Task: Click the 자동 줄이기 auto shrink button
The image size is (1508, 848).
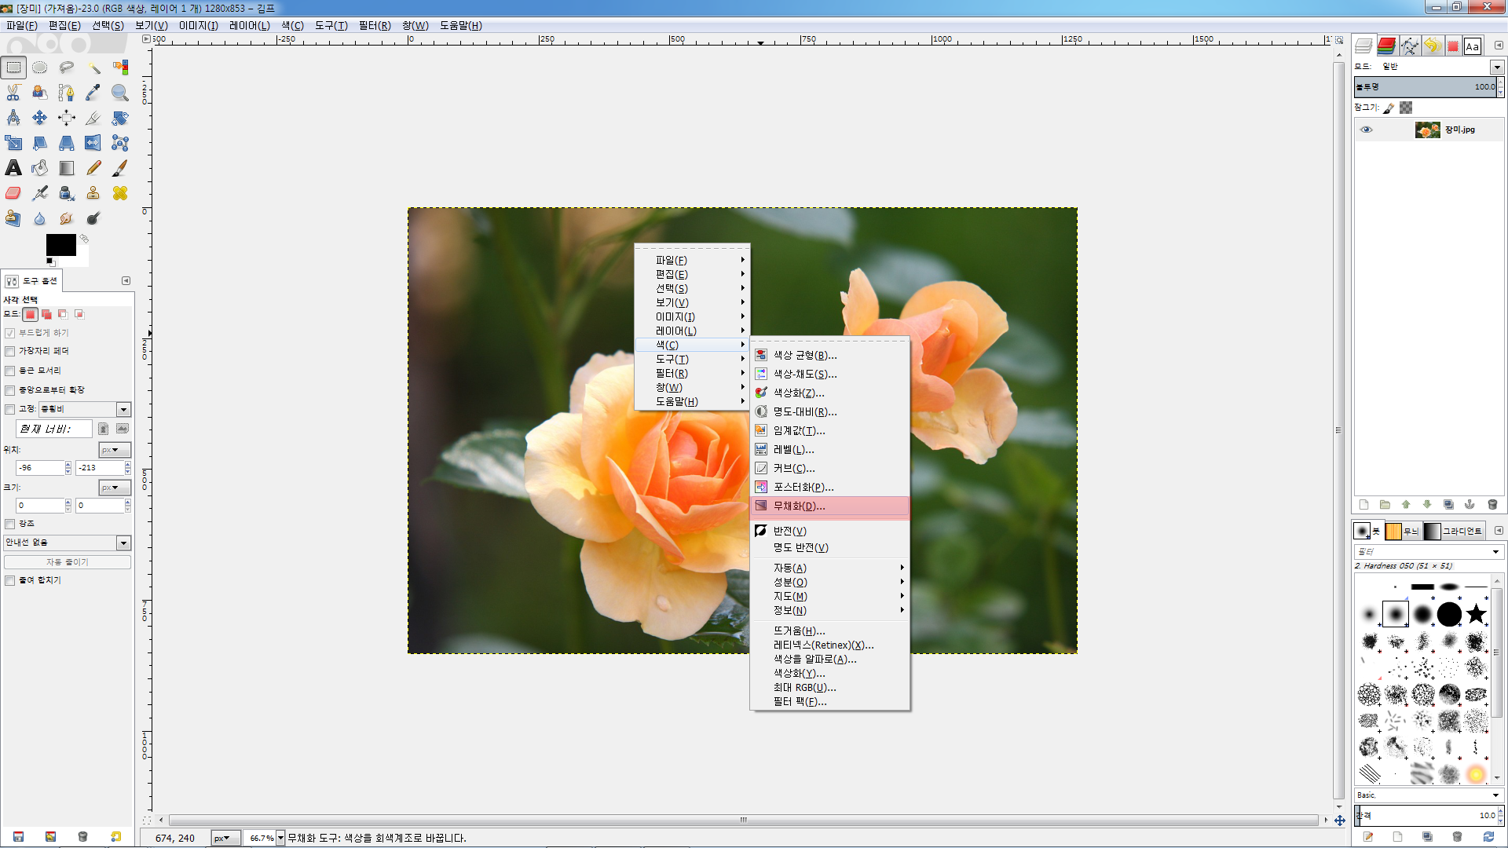Action: point(68,562)
